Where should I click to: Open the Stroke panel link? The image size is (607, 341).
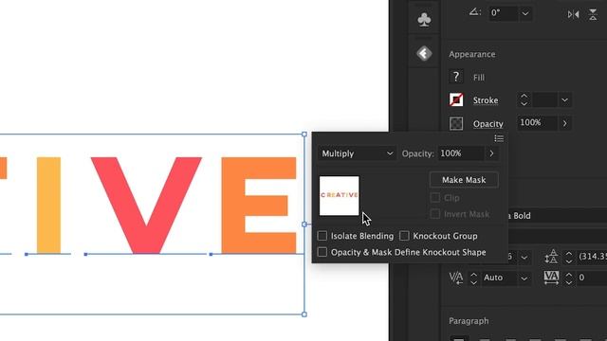point(486,100)
